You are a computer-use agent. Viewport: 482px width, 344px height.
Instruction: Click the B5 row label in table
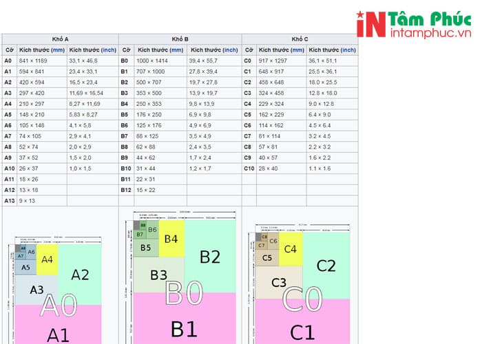[125, 114]
